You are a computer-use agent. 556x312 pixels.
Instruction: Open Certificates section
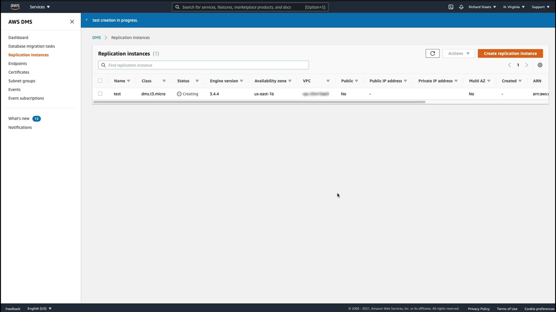(19, 72)
